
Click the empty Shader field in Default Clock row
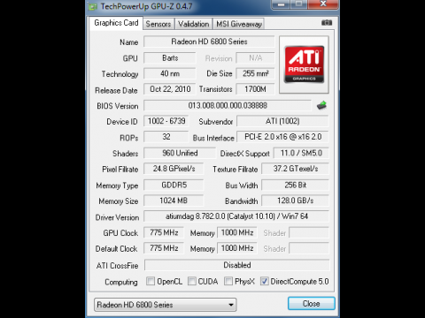309,248
